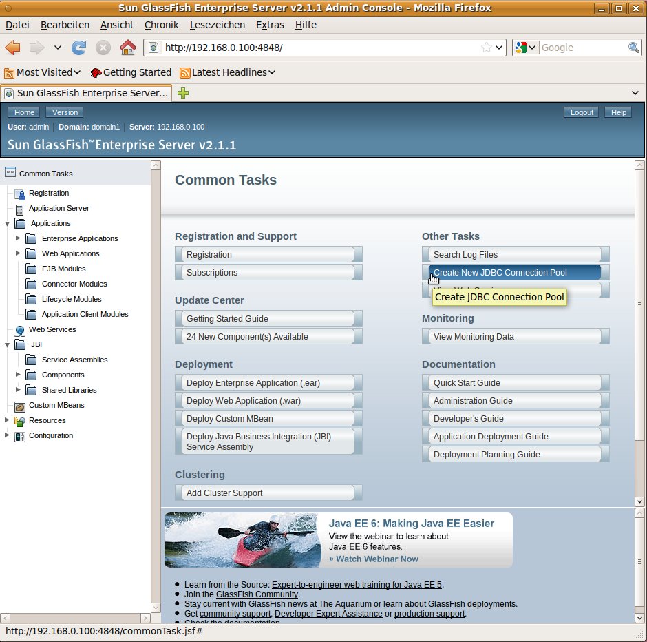Open the Lesezeichen menu
Image resolution: width=647 pixels, height=642 pixels.
(x=217, y=25)
